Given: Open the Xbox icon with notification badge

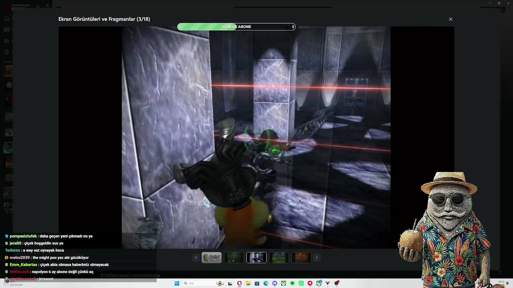Looking at the screenshot, I should point(319,283).
